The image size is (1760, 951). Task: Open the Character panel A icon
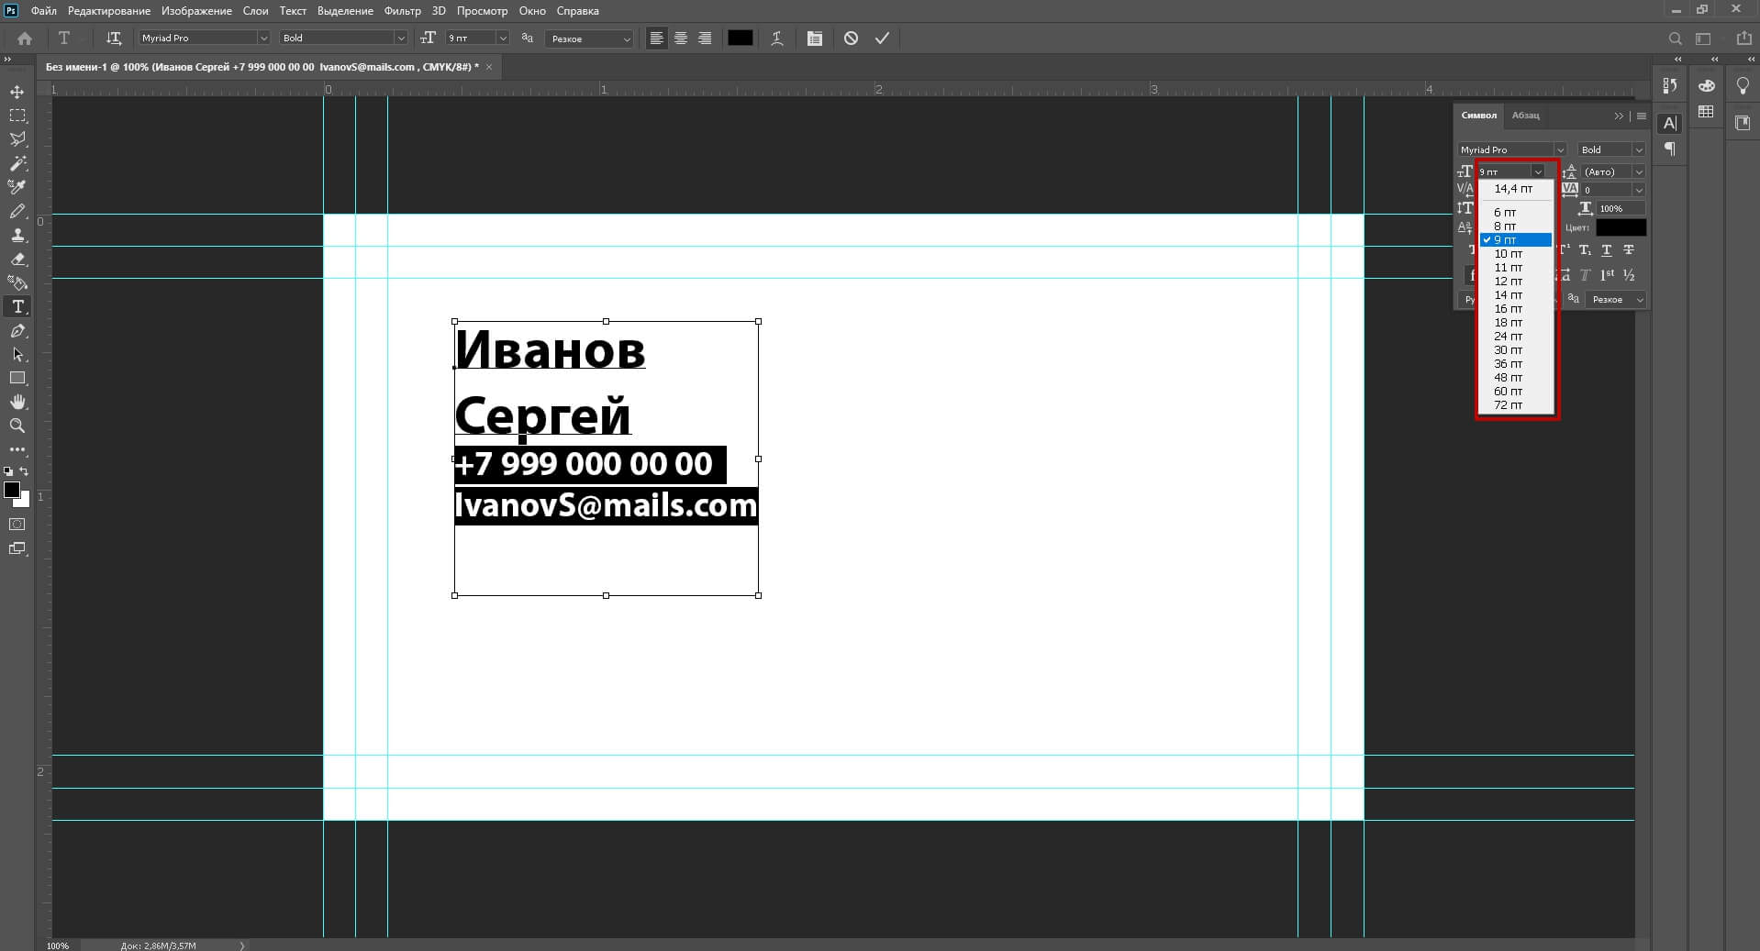tap(1670, 123)
